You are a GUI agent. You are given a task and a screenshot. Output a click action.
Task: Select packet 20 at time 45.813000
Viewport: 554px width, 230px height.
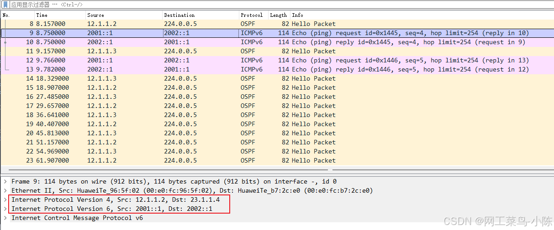click(x=277, y=133)
